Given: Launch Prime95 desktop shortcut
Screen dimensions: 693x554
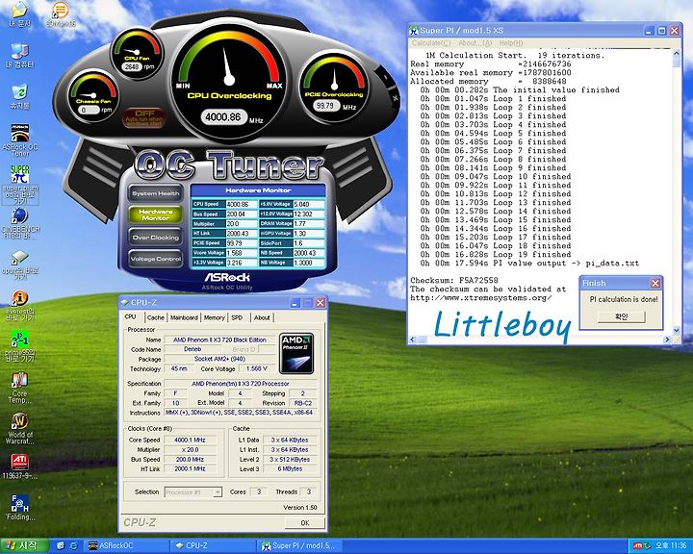Looking at the screenshot, I should [x=19, y=346].
